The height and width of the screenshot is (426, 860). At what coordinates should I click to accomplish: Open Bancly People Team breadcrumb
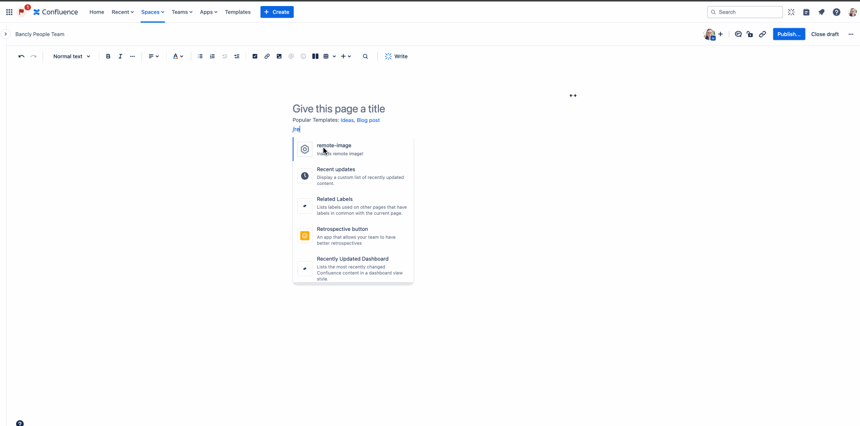(40, 34)
